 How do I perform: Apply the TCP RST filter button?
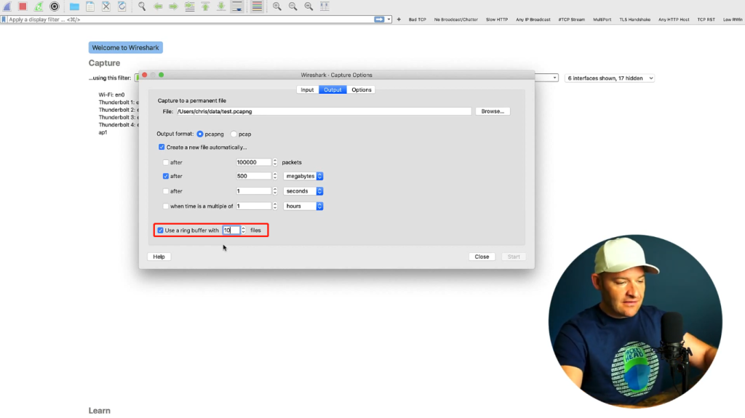point(706,20)
